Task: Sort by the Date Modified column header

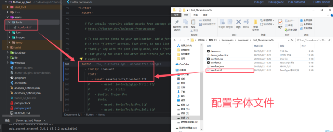Action: [x=258, y=46]
